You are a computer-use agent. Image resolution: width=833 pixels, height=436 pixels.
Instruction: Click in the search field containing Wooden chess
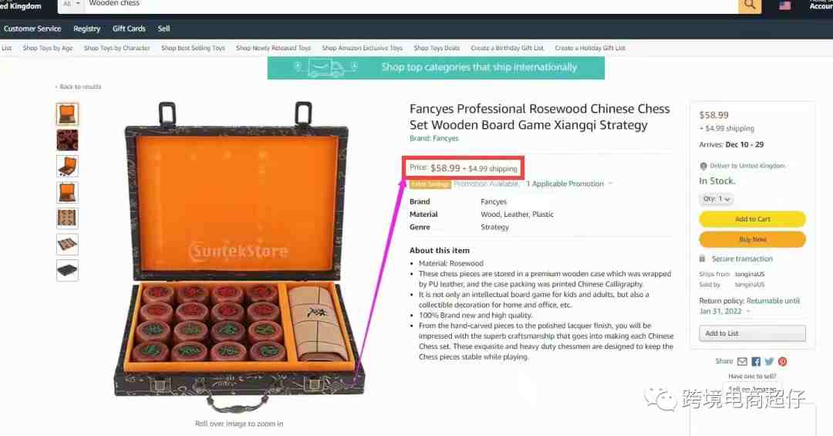(x=409, y=5)
